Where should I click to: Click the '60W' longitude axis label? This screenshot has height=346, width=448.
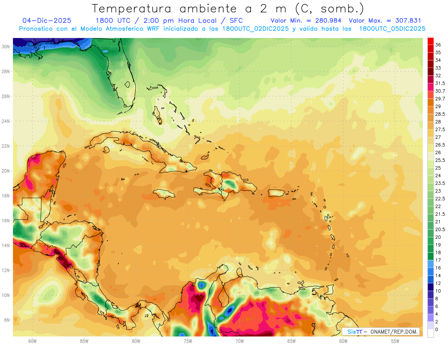[x=343, y=341]
